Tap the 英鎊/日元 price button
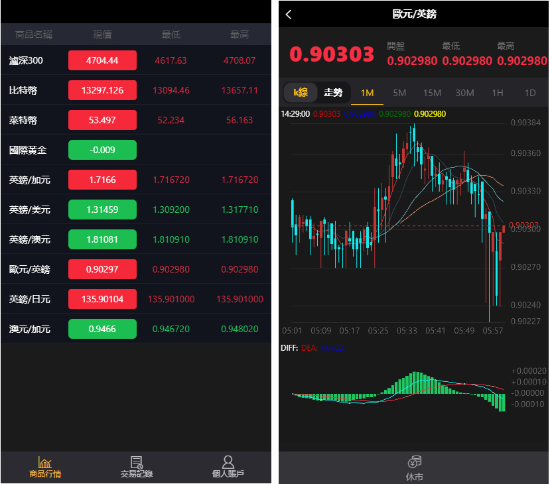The image size is (550, 484). (102, 299)
